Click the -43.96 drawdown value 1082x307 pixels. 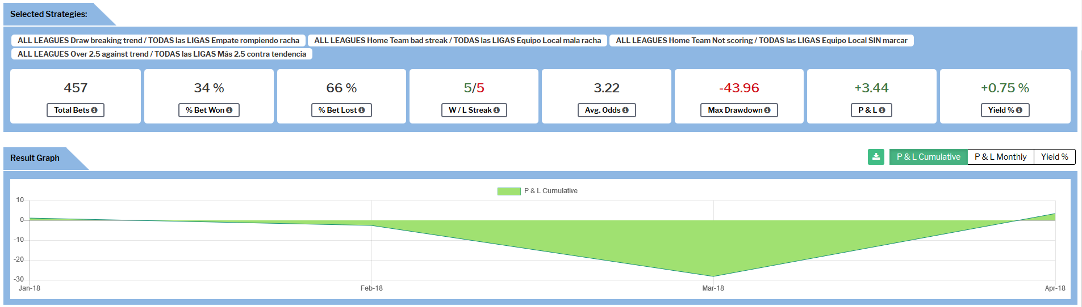[739, 88]
